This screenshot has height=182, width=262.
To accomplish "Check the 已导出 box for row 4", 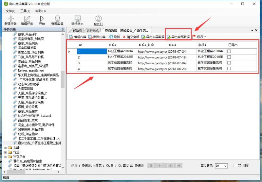I will [x=229, y=69].
